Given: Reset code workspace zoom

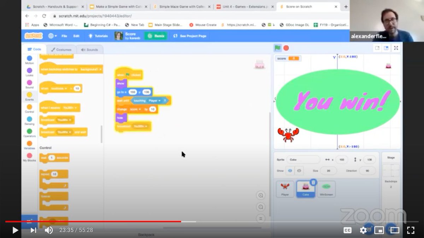Looking at the screenshot, I should [x=261, y=219].
